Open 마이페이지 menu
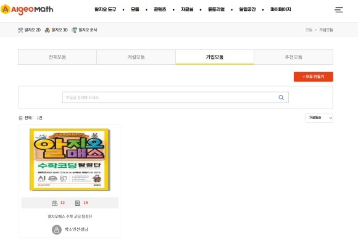This screenshot has height=243, width=358. point(281,9)
